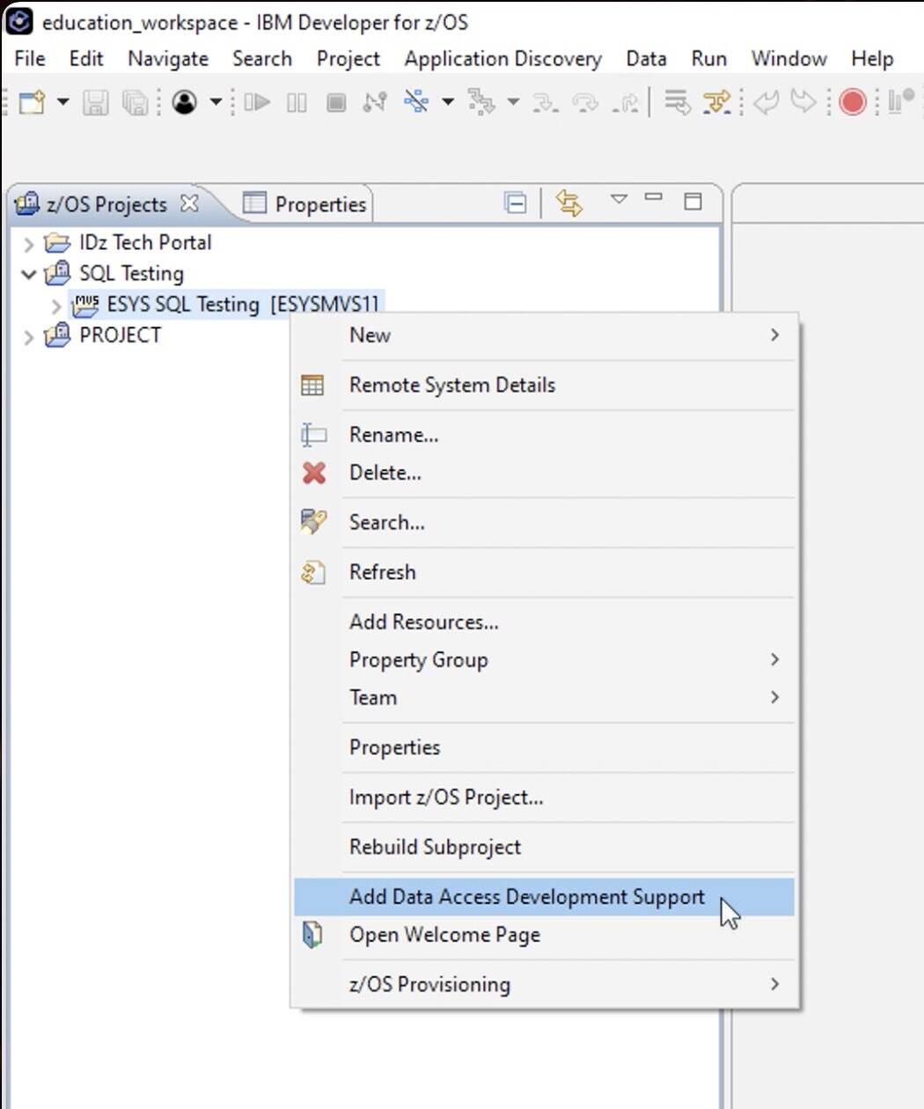924x1109 pixels.
Task: Click the Resume debug icon
Action: pyautogui.click(x=257, y=102)
